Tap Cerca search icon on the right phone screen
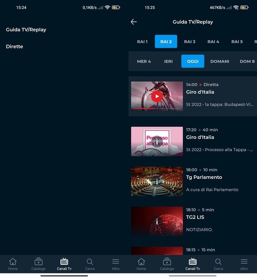 pos(218,264)
